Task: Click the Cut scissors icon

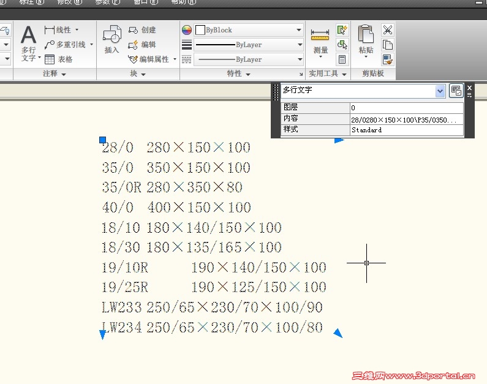Action: (x=388, y=30)
